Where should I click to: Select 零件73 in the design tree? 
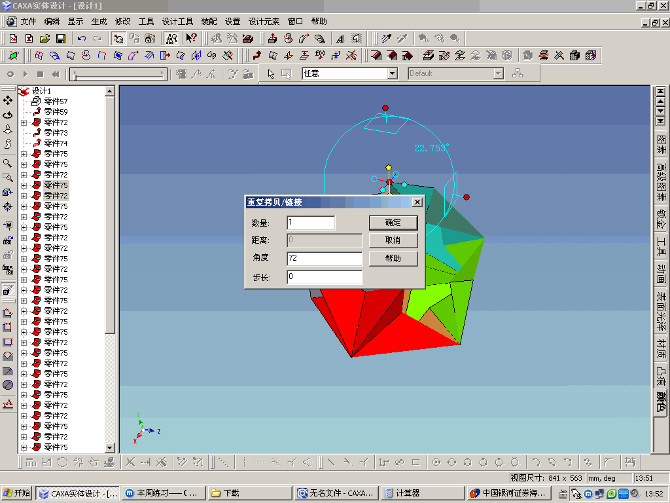point(56,132)
